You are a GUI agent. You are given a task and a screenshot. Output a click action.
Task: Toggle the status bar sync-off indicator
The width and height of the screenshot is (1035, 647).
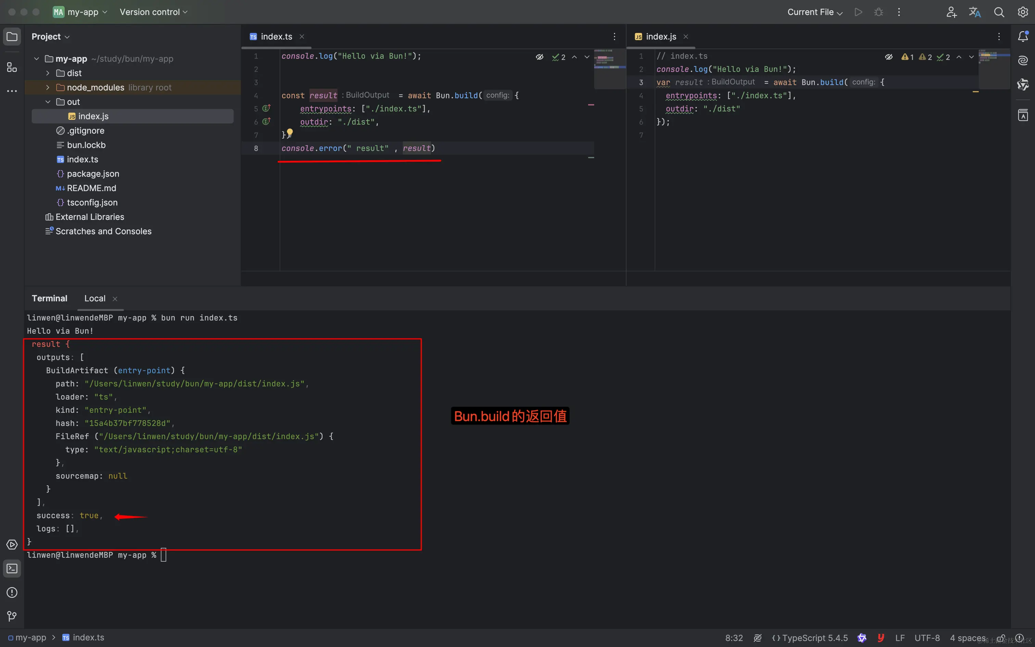757,638
